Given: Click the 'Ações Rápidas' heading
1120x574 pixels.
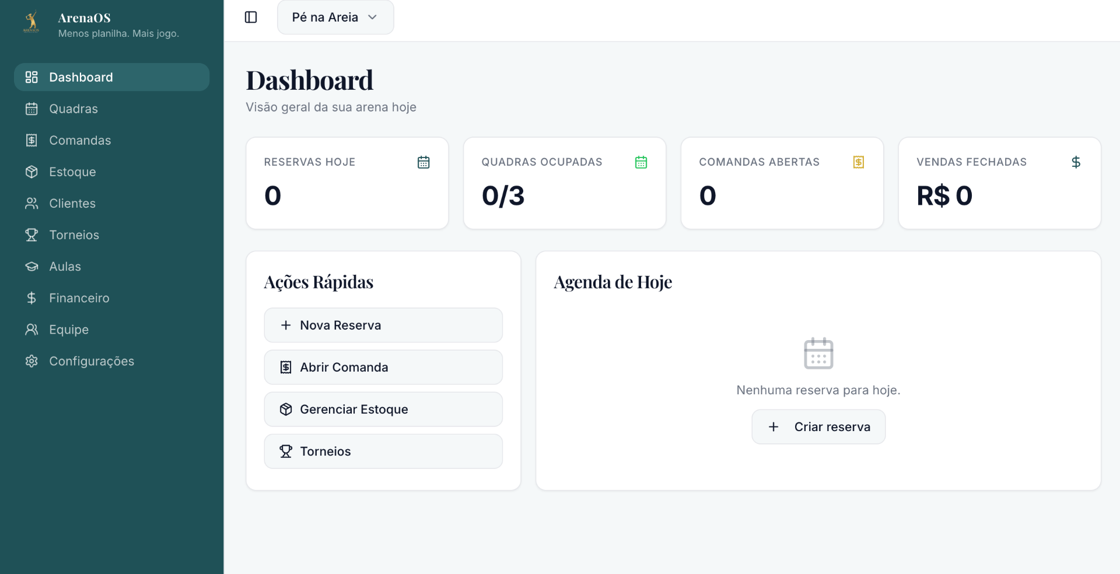Looking at the screenshot, I should (318, 282).
